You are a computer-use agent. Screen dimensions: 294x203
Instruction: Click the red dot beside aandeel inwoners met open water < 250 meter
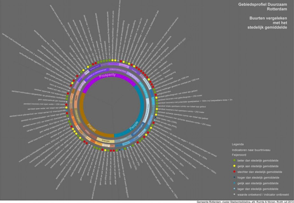(x=66, y=105)
